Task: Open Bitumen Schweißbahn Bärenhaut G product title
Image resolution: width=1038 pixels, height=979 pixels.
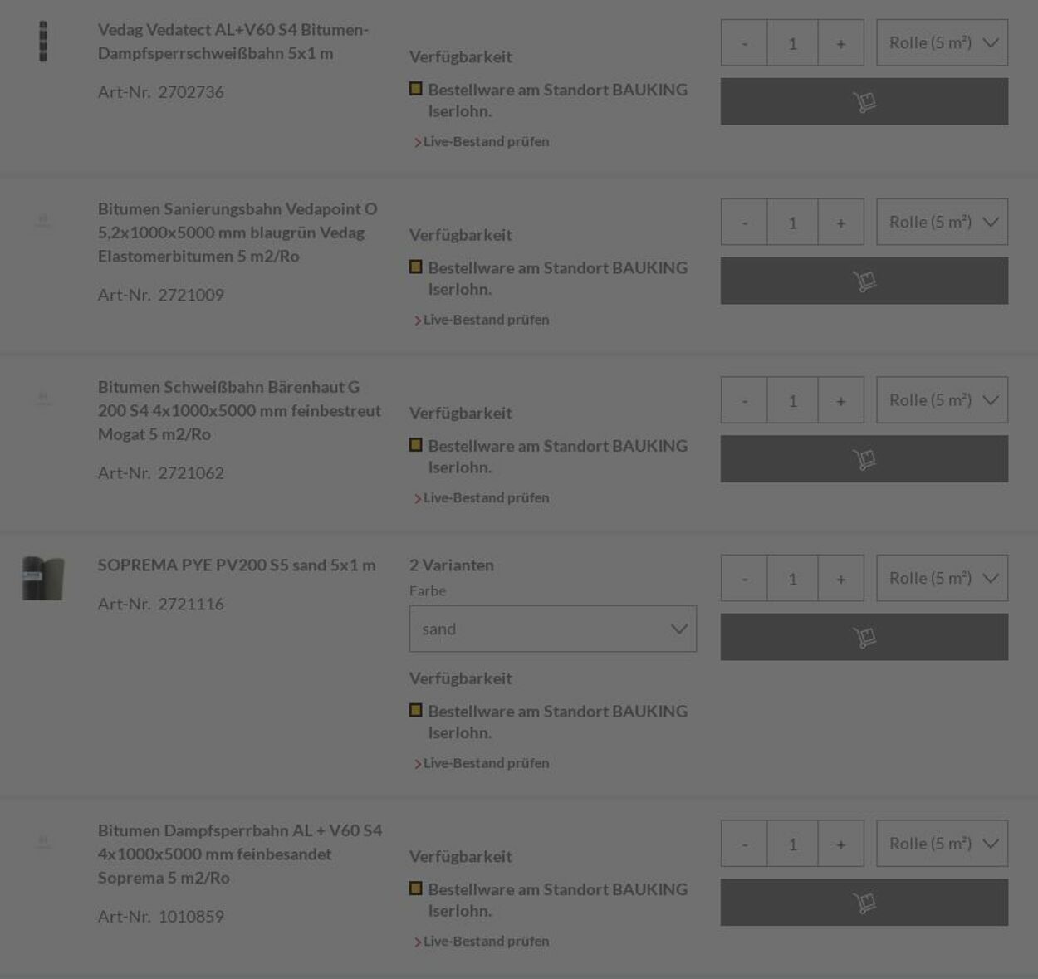Action: click(x=239, y=410)
